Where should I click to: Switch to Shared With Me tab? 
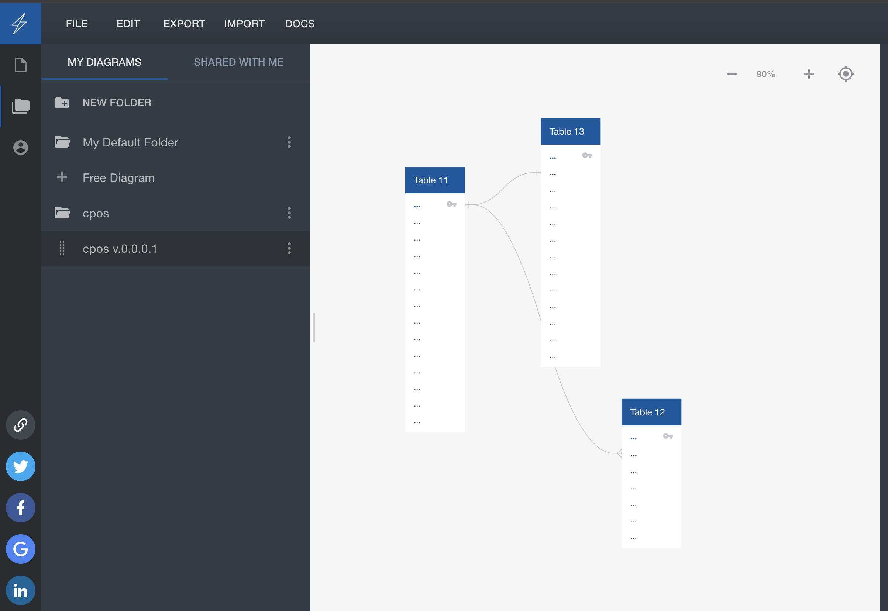pos(238,62)
